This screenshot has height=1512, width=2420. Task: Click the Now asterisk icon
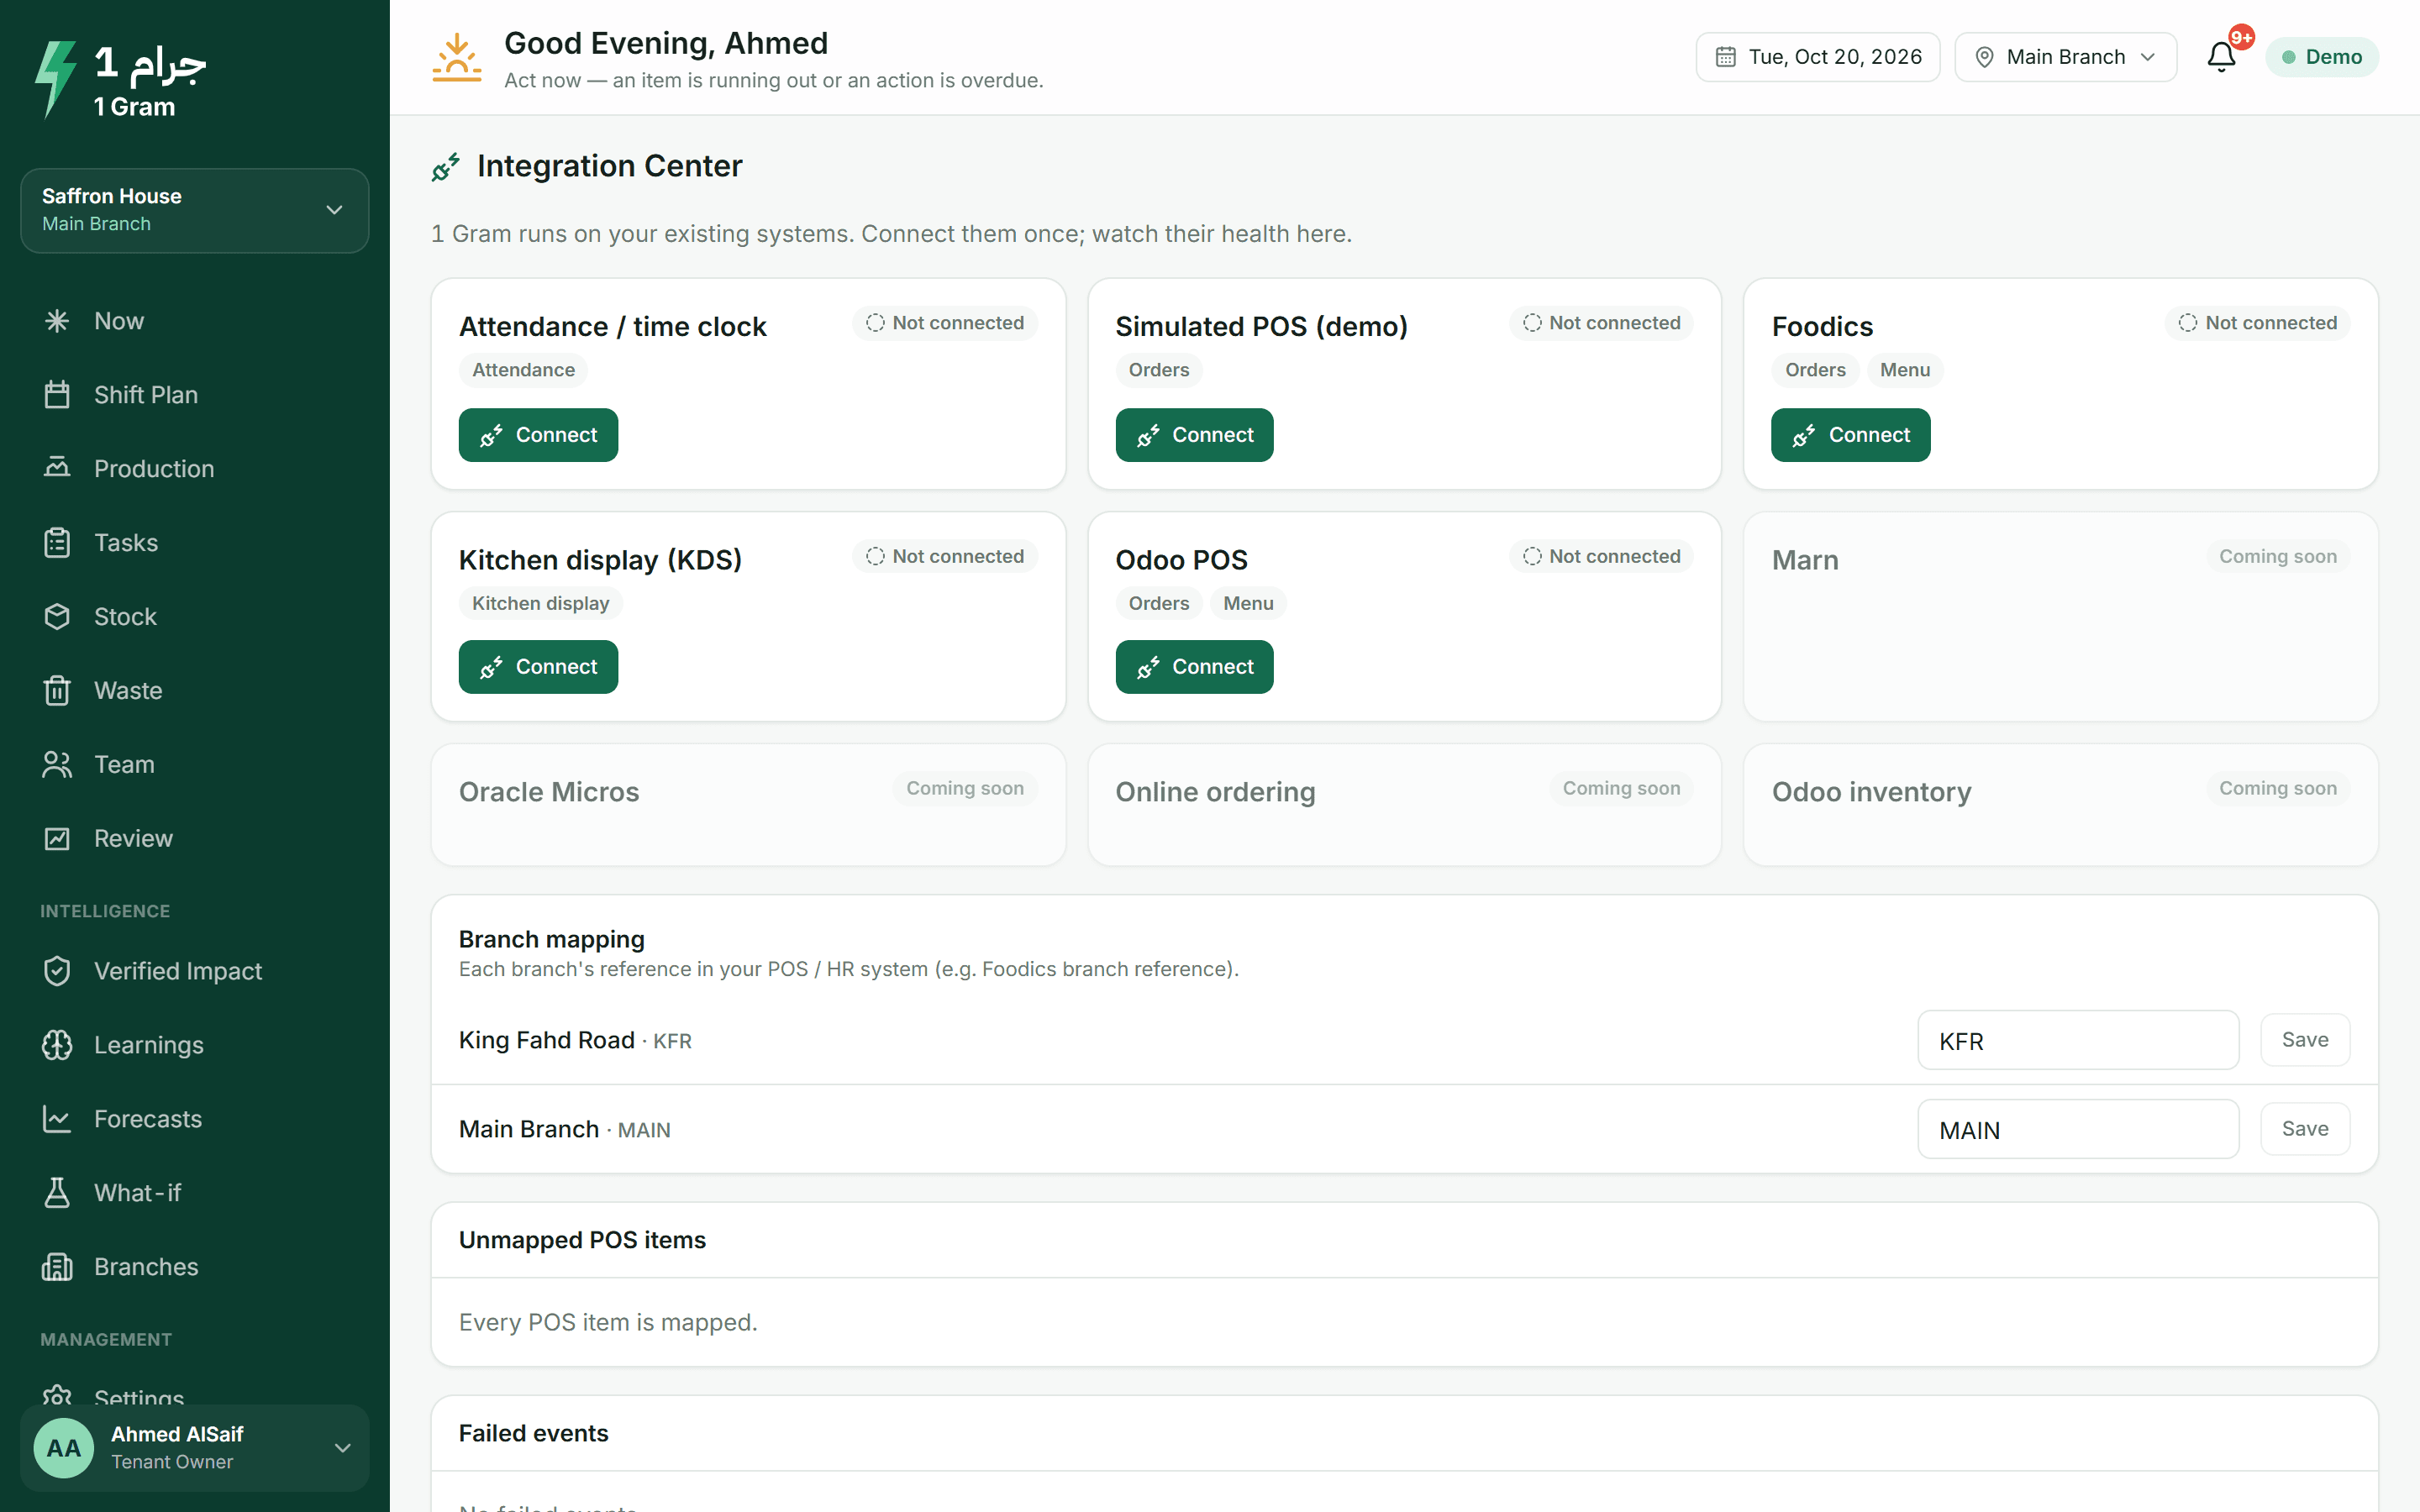(x=57, y=321)
